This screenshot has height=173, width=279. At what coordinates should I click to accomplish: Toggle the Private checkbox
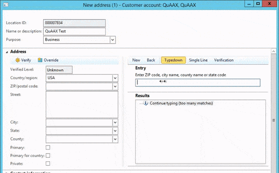pyautogui.click(x=48, y=163)
